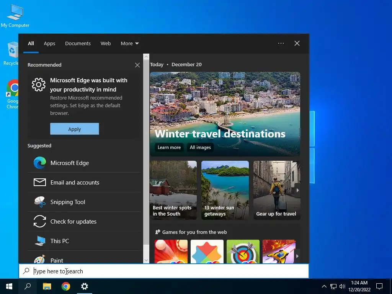Click Games for you from the web
The width and height of the screenshot is (392, 294).
click(194, 232)
